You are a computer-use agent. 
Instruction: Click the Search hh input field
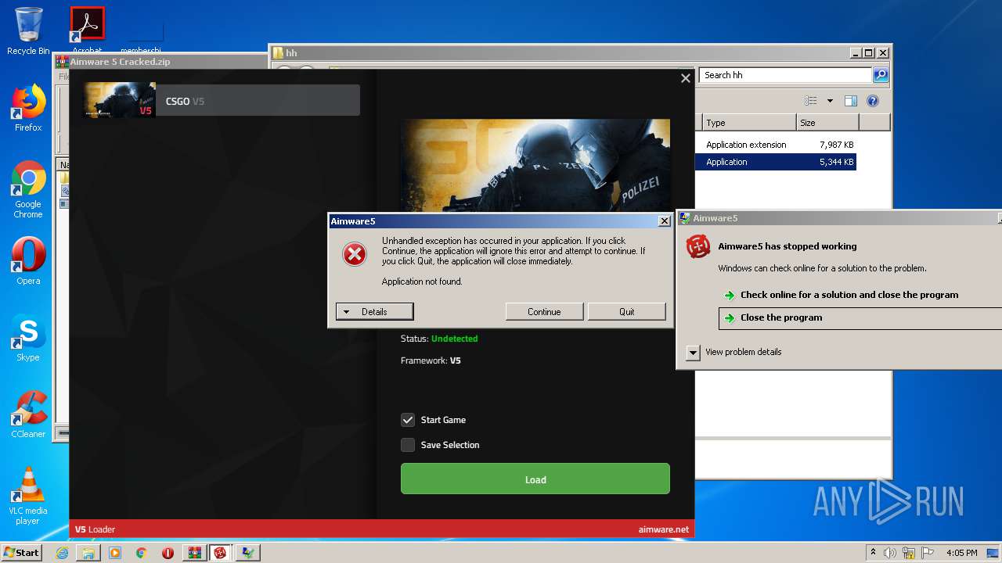(x=785, y=75)
